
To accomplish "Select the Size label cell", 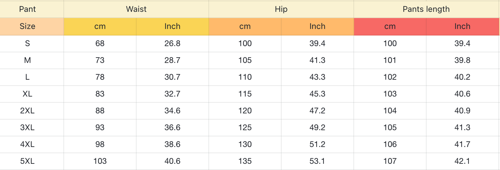I will tap(27, 26).
